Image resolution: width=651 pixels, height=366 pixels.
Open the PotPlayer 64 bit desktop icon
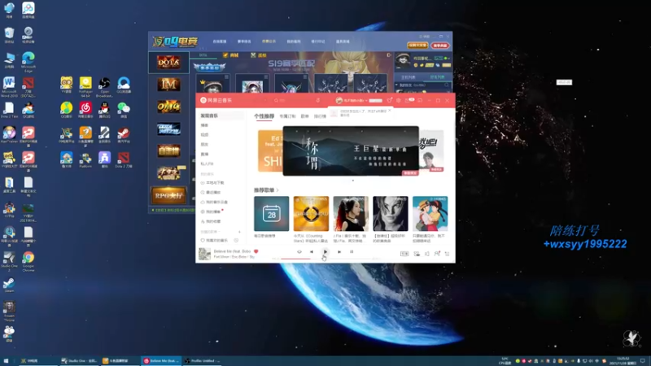pyautogui.click(x=85, y=87)
